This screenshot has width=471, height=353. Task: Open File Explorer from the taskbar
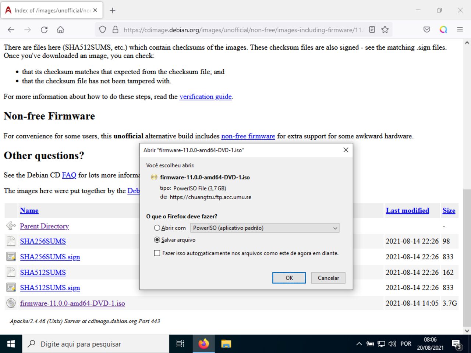(226, 344)
